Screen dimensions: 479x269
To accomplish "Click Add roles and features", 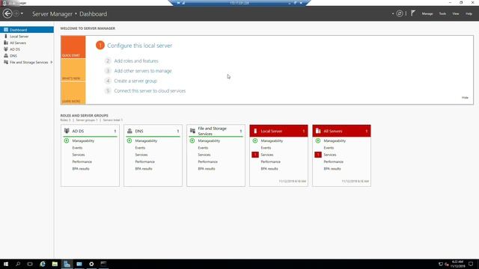I will pyautogui.click(x=136, y=61).
